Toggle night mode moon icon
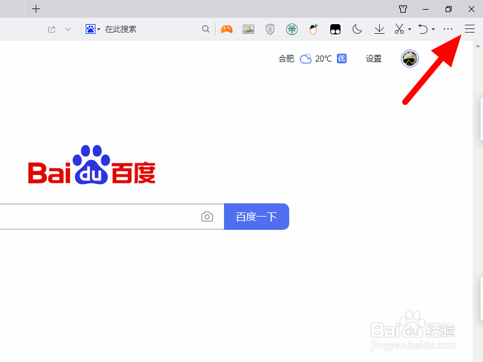Viewport: 483px width, 362px height. pos(357,29)
